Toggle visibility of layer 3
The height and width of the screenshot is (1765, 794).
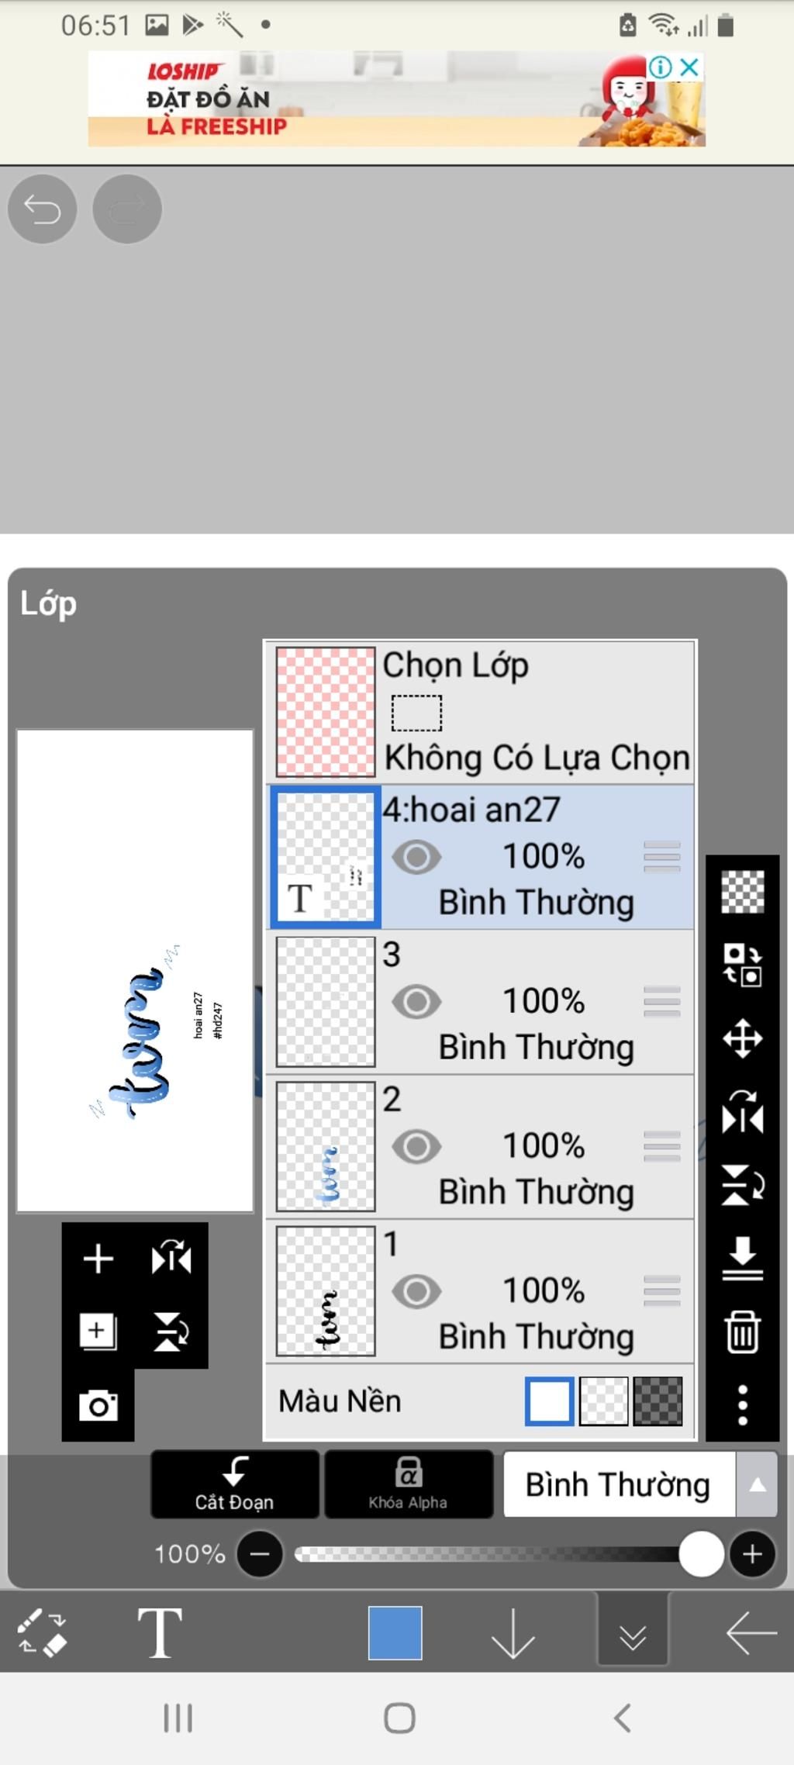coord(416,1002)
